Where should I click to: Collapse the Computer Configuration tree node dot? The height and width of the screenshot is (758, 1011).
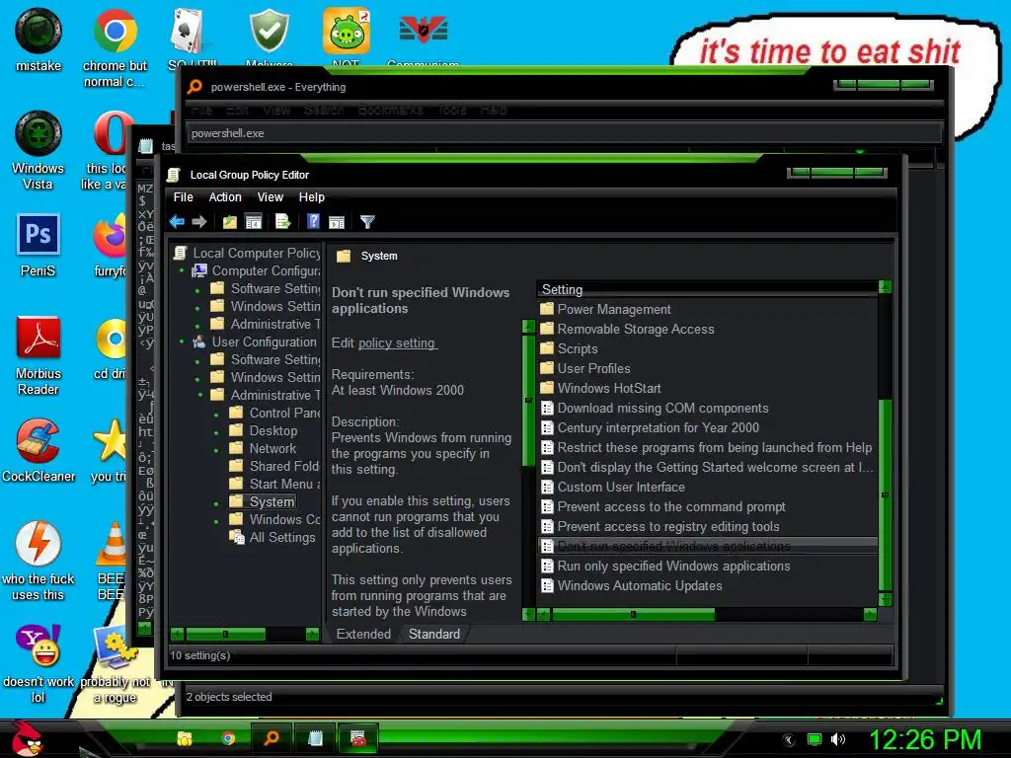point(182,270)
